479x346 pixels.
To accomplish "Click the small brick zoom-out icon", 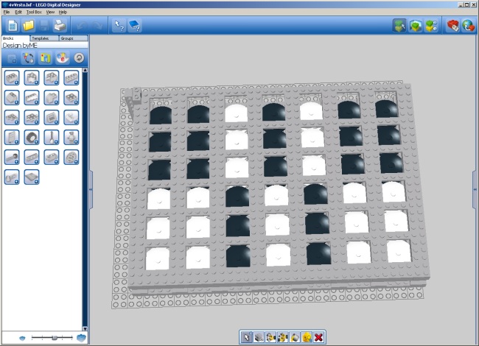I will (22, 338).
